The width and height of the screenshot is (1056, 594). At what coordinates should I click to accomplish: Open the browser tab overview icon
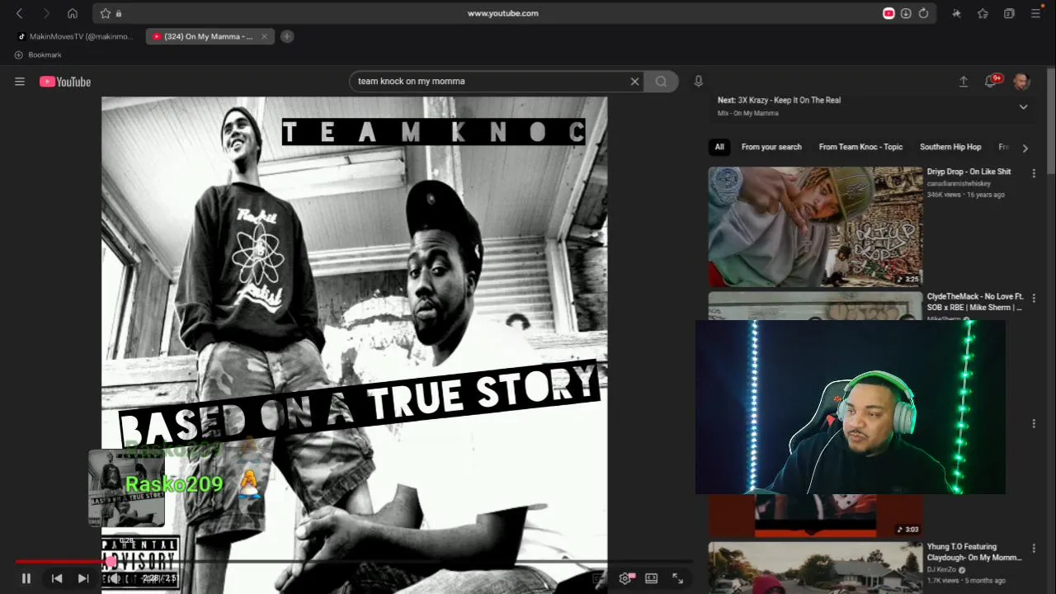[x=1009, y=13]
